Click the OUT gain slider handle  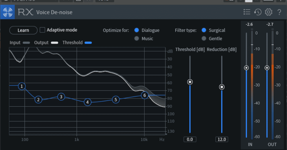click(267, 68)
